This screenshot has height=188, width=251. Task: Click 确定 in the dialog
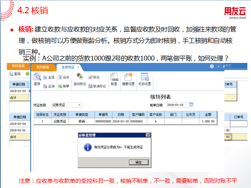tap(138, 162)
